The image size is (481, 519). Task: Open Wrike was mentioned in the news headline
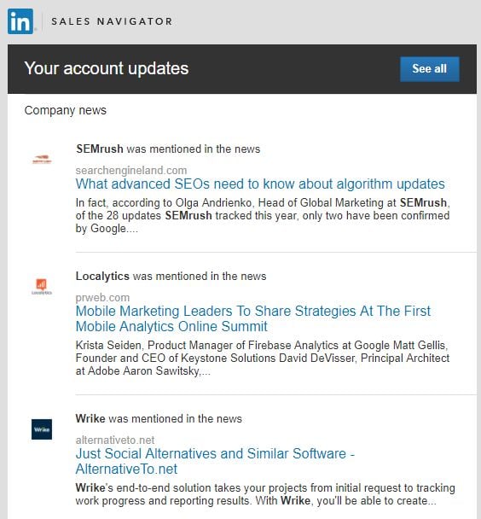[x=159, y=419]
